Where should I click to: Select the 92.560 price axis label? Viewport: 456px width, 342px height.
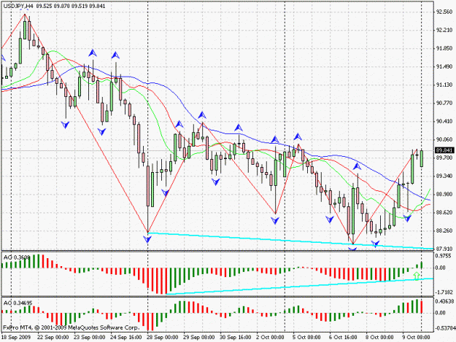(x=444, y=12)
